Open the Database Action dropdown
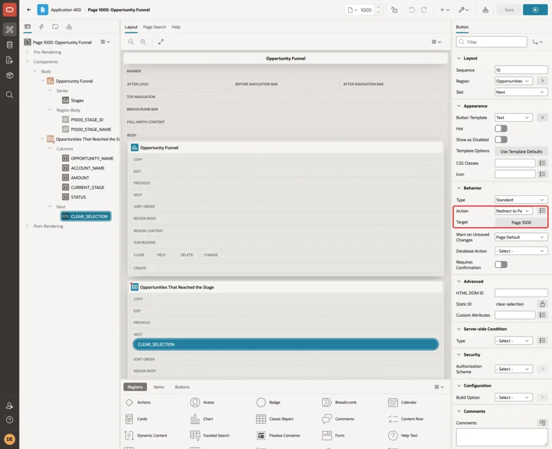552x449 pixels. point(521,251)
